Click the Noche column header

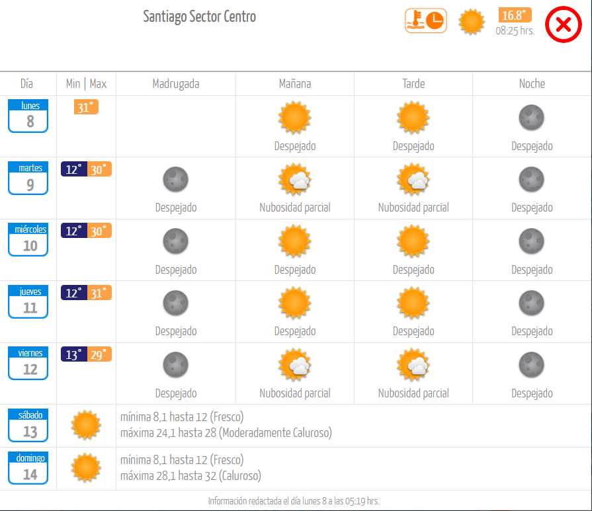coord(532,84)
